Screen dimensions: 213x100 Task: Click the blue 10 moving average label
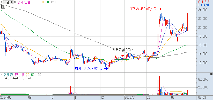(37, 2)
